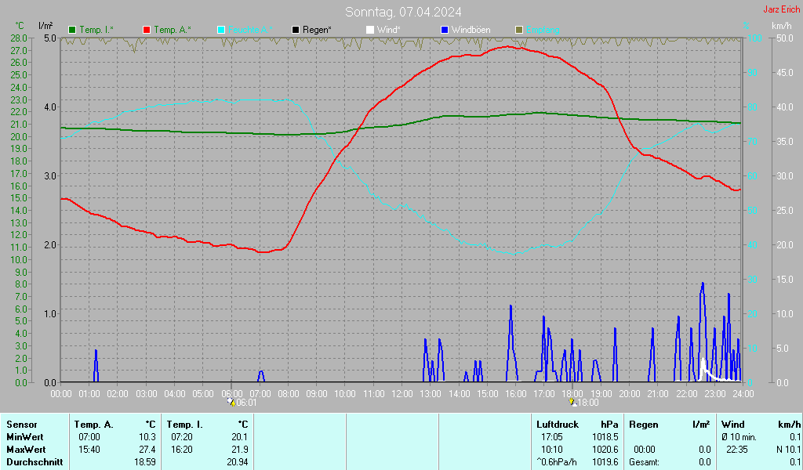The height and width of the screenshot is (470, 803).
Task: Click the l/m² axis unit label
Action: 45,25
